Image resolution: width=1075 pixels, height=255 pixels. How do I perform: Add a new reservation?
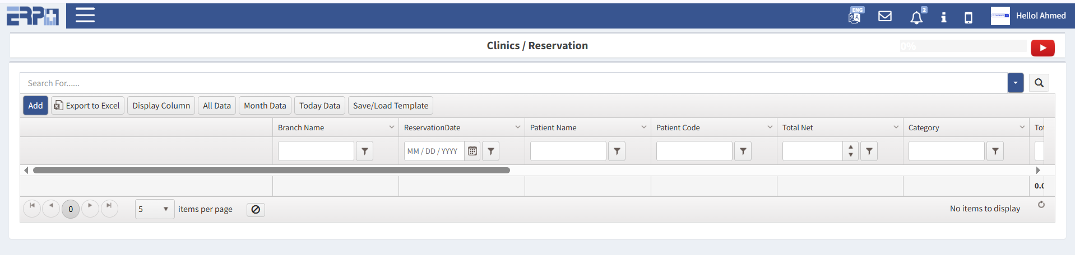point(35,106)
